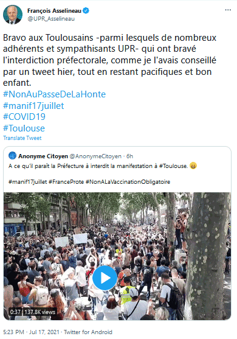Click François Asselineau's profile avatar

click(13, 15)
